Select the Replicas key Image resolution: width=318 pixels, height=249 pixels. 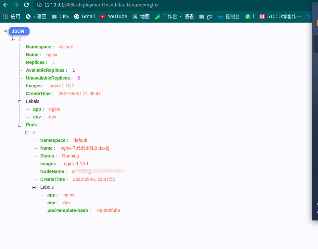[x=37, y=62]
